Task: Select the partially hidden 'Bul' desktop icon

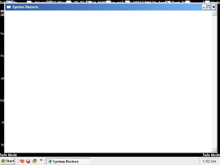Action: [2, 101]
